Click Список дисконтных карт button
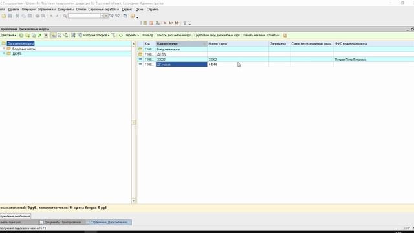Viewport: 414px width, 233px height. (x=173, y=35)
